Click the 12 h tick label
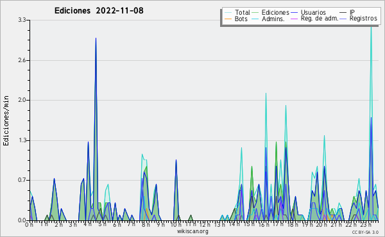 [x=205, y=225]
